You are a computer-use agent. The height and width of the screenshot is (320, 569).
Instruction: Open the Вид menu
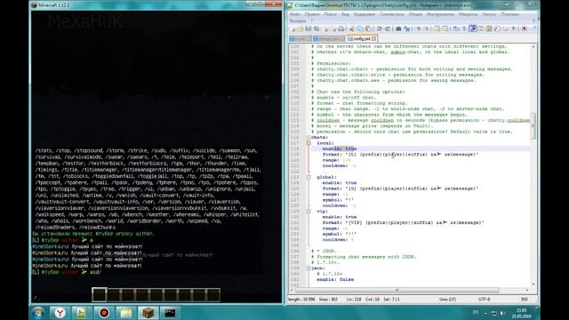tap(345, 14)
